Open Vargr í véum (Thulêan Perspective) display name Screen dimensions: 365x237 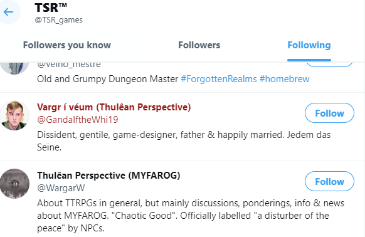click(x=114, y=107)
